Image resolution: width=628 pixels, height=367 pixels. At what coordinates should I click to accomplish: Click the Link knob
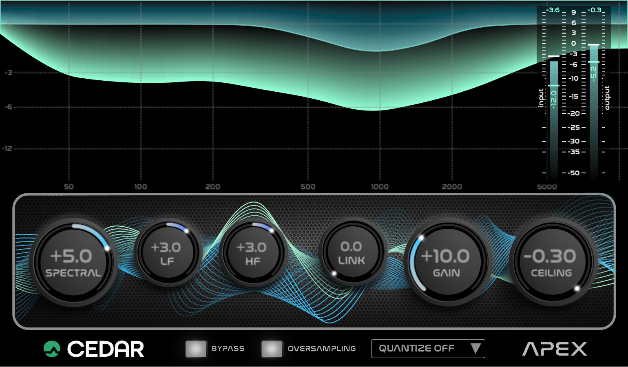(352, 252)
